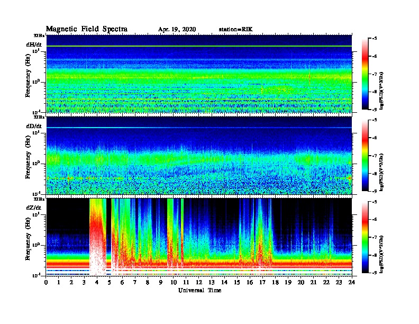
Task: Click the "32Hz" label above the dZ/dt panel
Action: coord(39,199)
